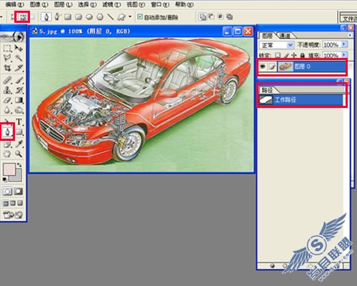
Task: Choose Polygon shape in options bar
Action: tap(100, 17)
